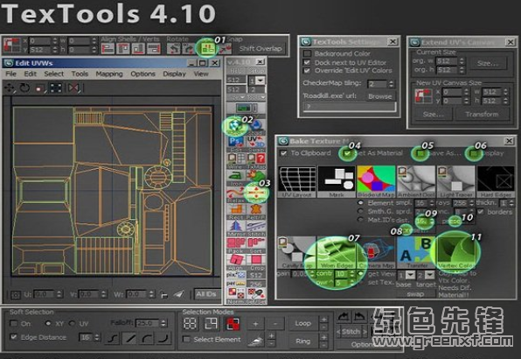Click the Mirror tree icon in TexTools panel
521x359 pixels.
pos(235,226)
